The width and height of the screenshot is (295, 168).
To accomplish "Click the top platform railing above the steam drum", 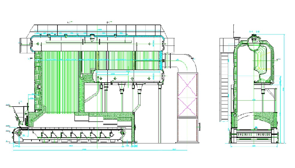I will click(x=99, y=28).
